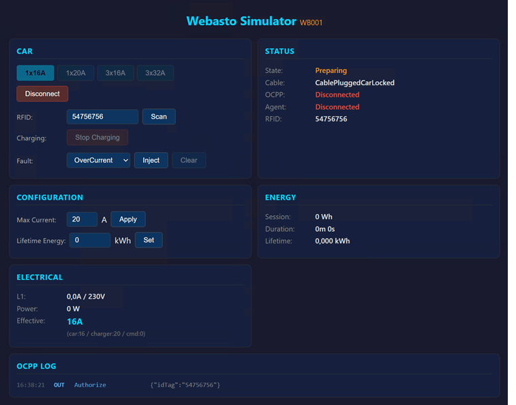
Task: Click the Duration 0m 0s value
Action: pyautogui.click(x=325, y=229)
